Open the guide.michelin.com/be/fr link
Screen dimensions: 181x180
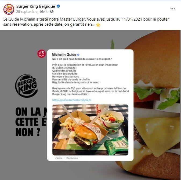pyautogui.click(x=72, y=100)
